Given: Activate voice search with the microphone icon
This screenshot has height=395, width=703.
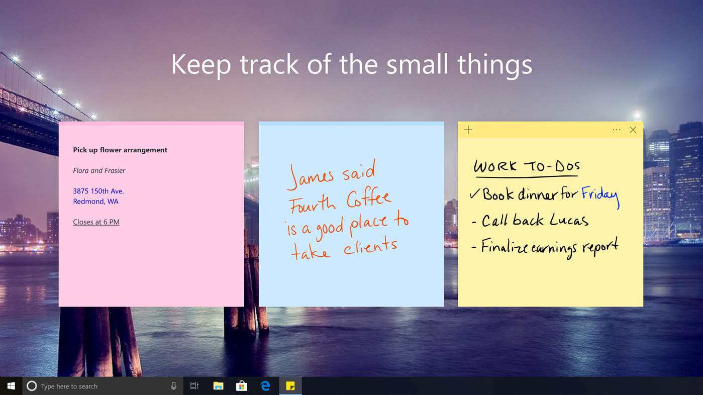Looking at the screenshot, I should click(x=173, y=385).
